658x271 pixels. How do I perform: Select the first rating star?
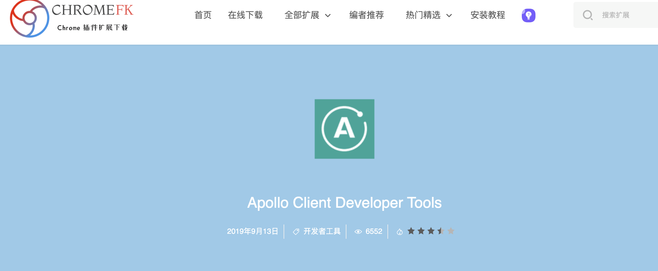(411, 231)
